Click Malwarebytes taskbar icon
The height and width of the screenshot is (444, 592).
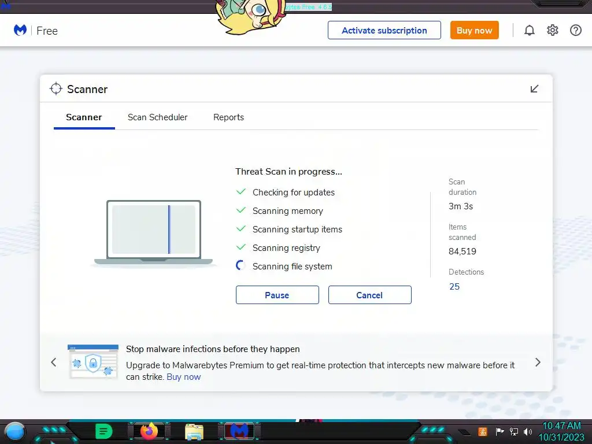239,431
